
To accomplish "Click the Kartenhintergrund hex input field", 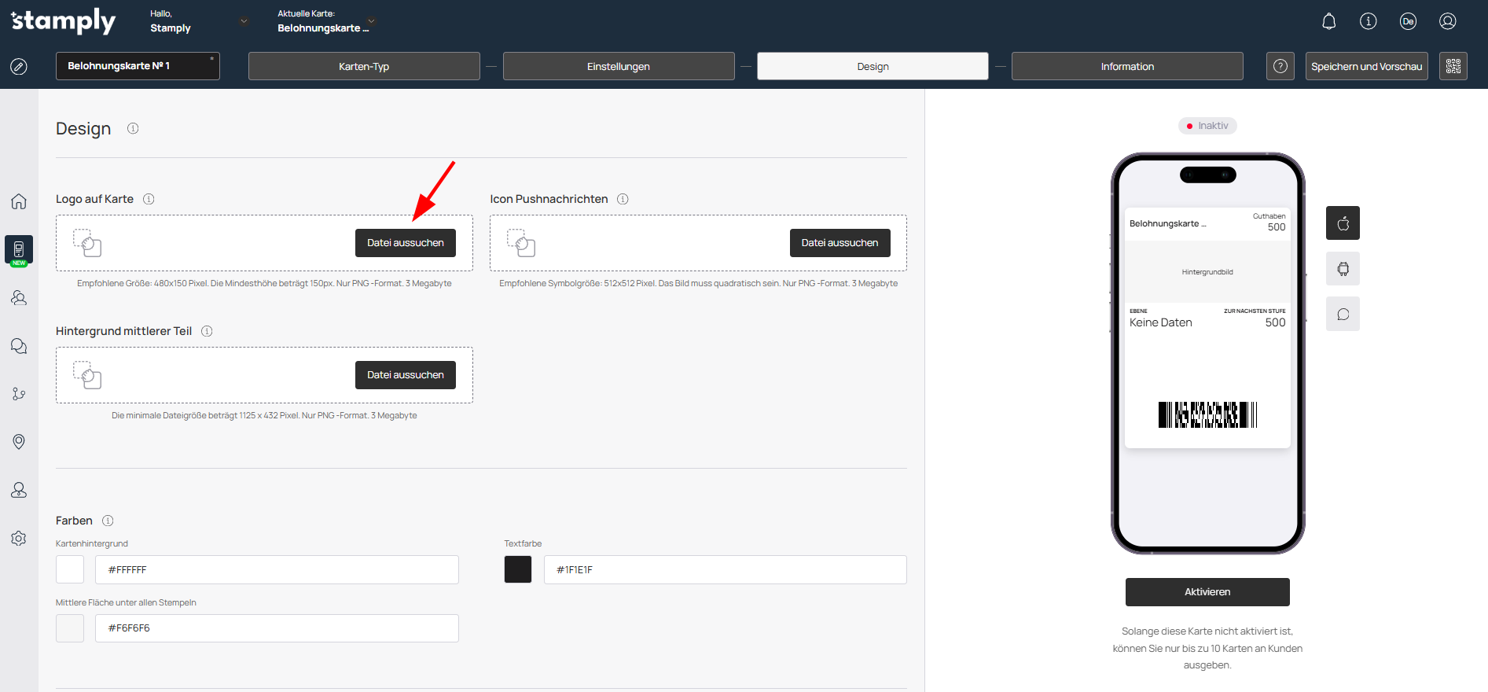I will click(277, 569).
